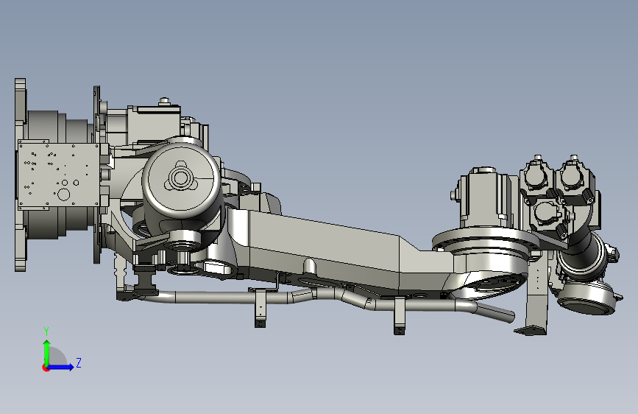Viewport: 638px width, 414px height.
Task: Select the far-left mounting flange plate
Action: pyautogui.click(x=21, y=175)
